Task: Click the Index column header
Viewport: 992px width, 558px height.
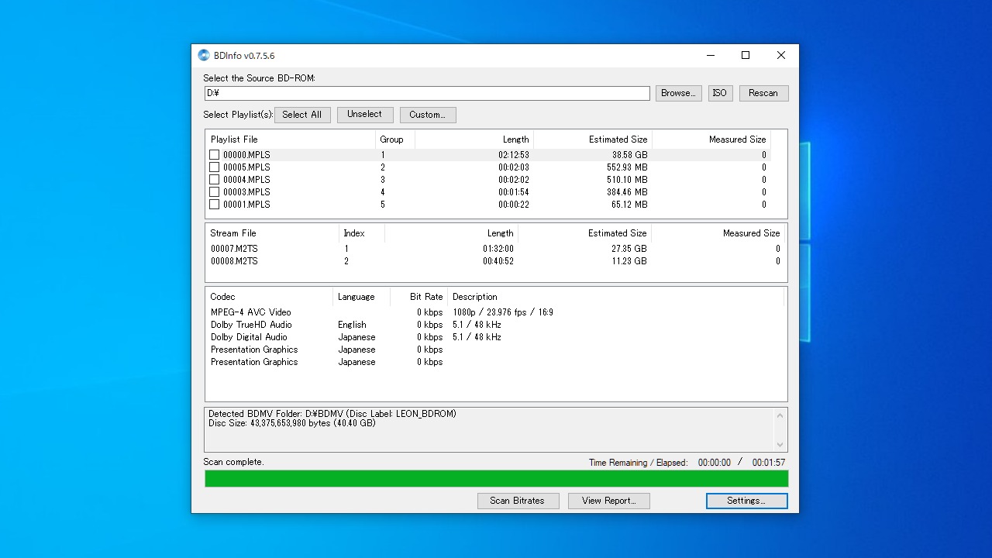Action: point(362,233)
